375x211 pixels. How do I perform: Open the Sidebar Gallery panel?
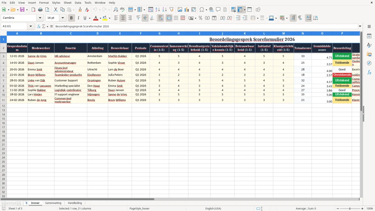(x=369, y=54)
